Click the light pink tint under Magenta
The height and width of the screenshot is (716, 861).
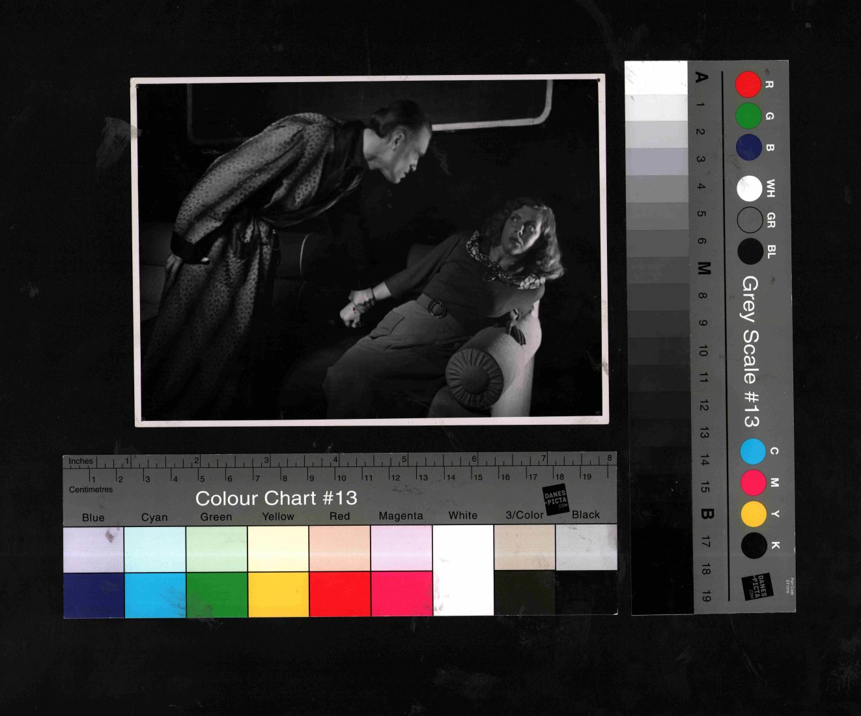pyautogui.click(x=401, y=548)
